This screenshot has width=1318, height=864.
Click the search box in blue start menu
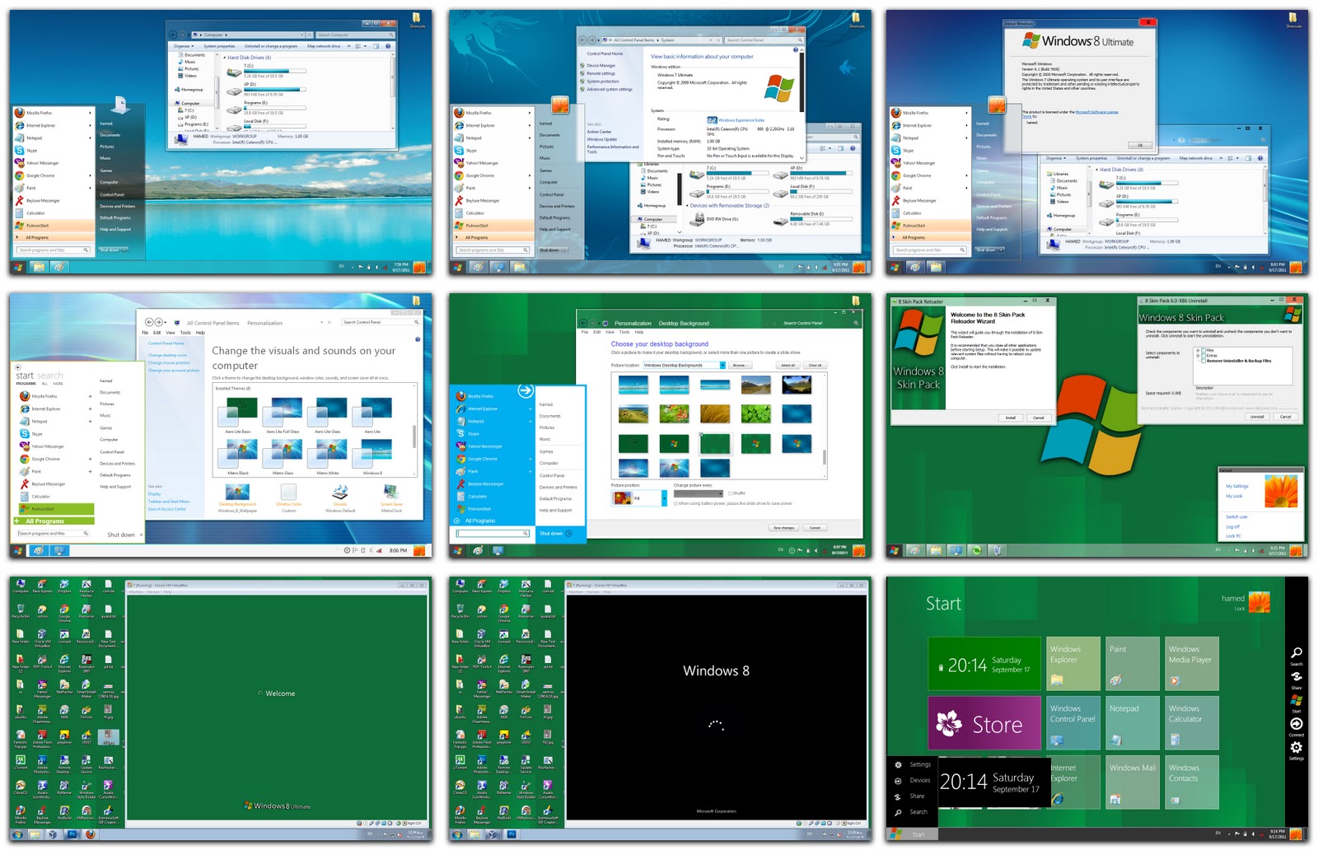tap(492, 534)
